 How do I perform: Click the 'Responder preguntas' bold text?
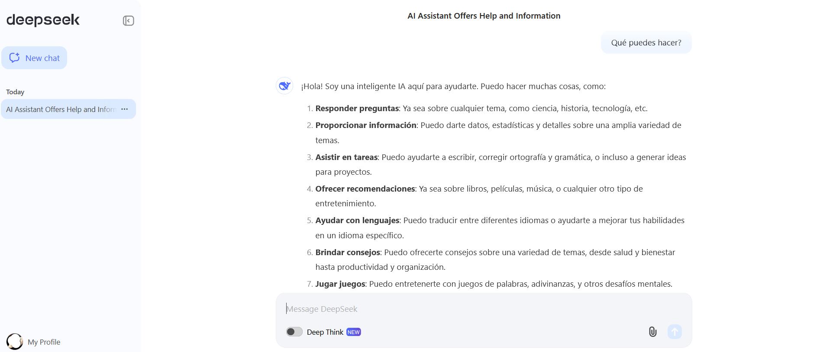(357, 109)
